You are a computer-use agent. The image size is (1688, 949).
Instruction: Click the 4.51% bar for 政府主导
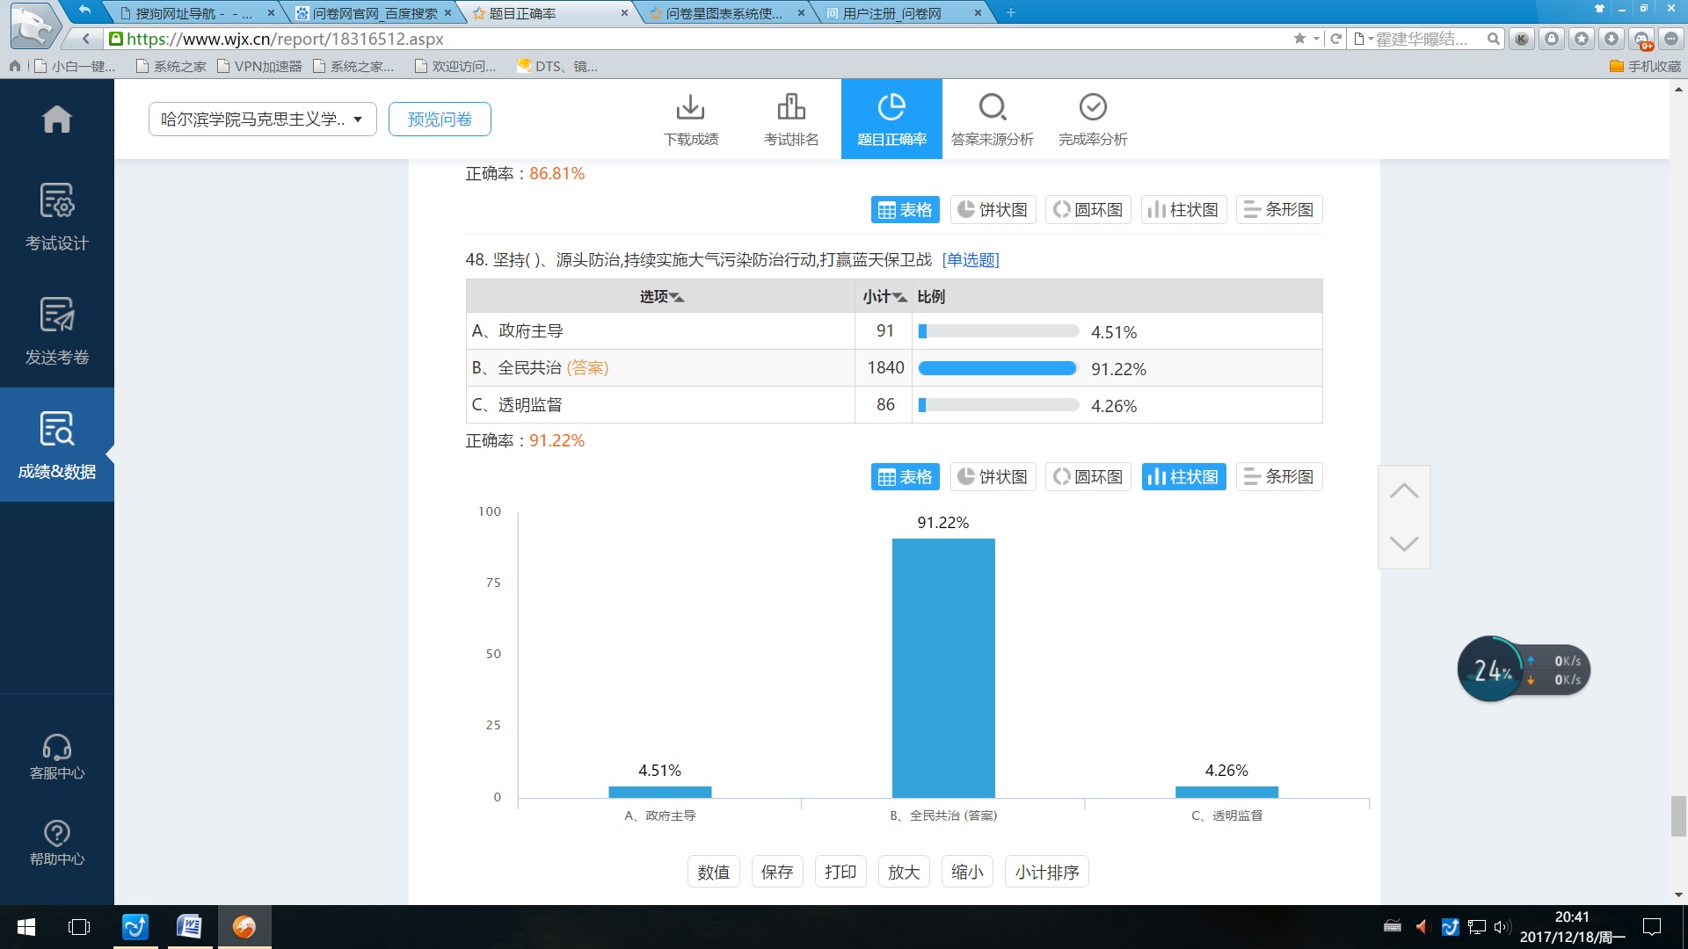tap(659, 792)
